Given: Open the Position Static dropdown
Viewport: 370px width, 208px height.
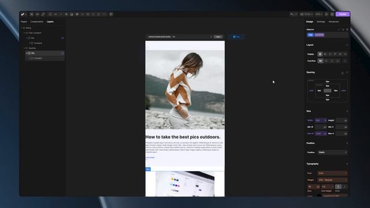Looking at the screenshot, I should pyautogui.click(x=332, y=153).
